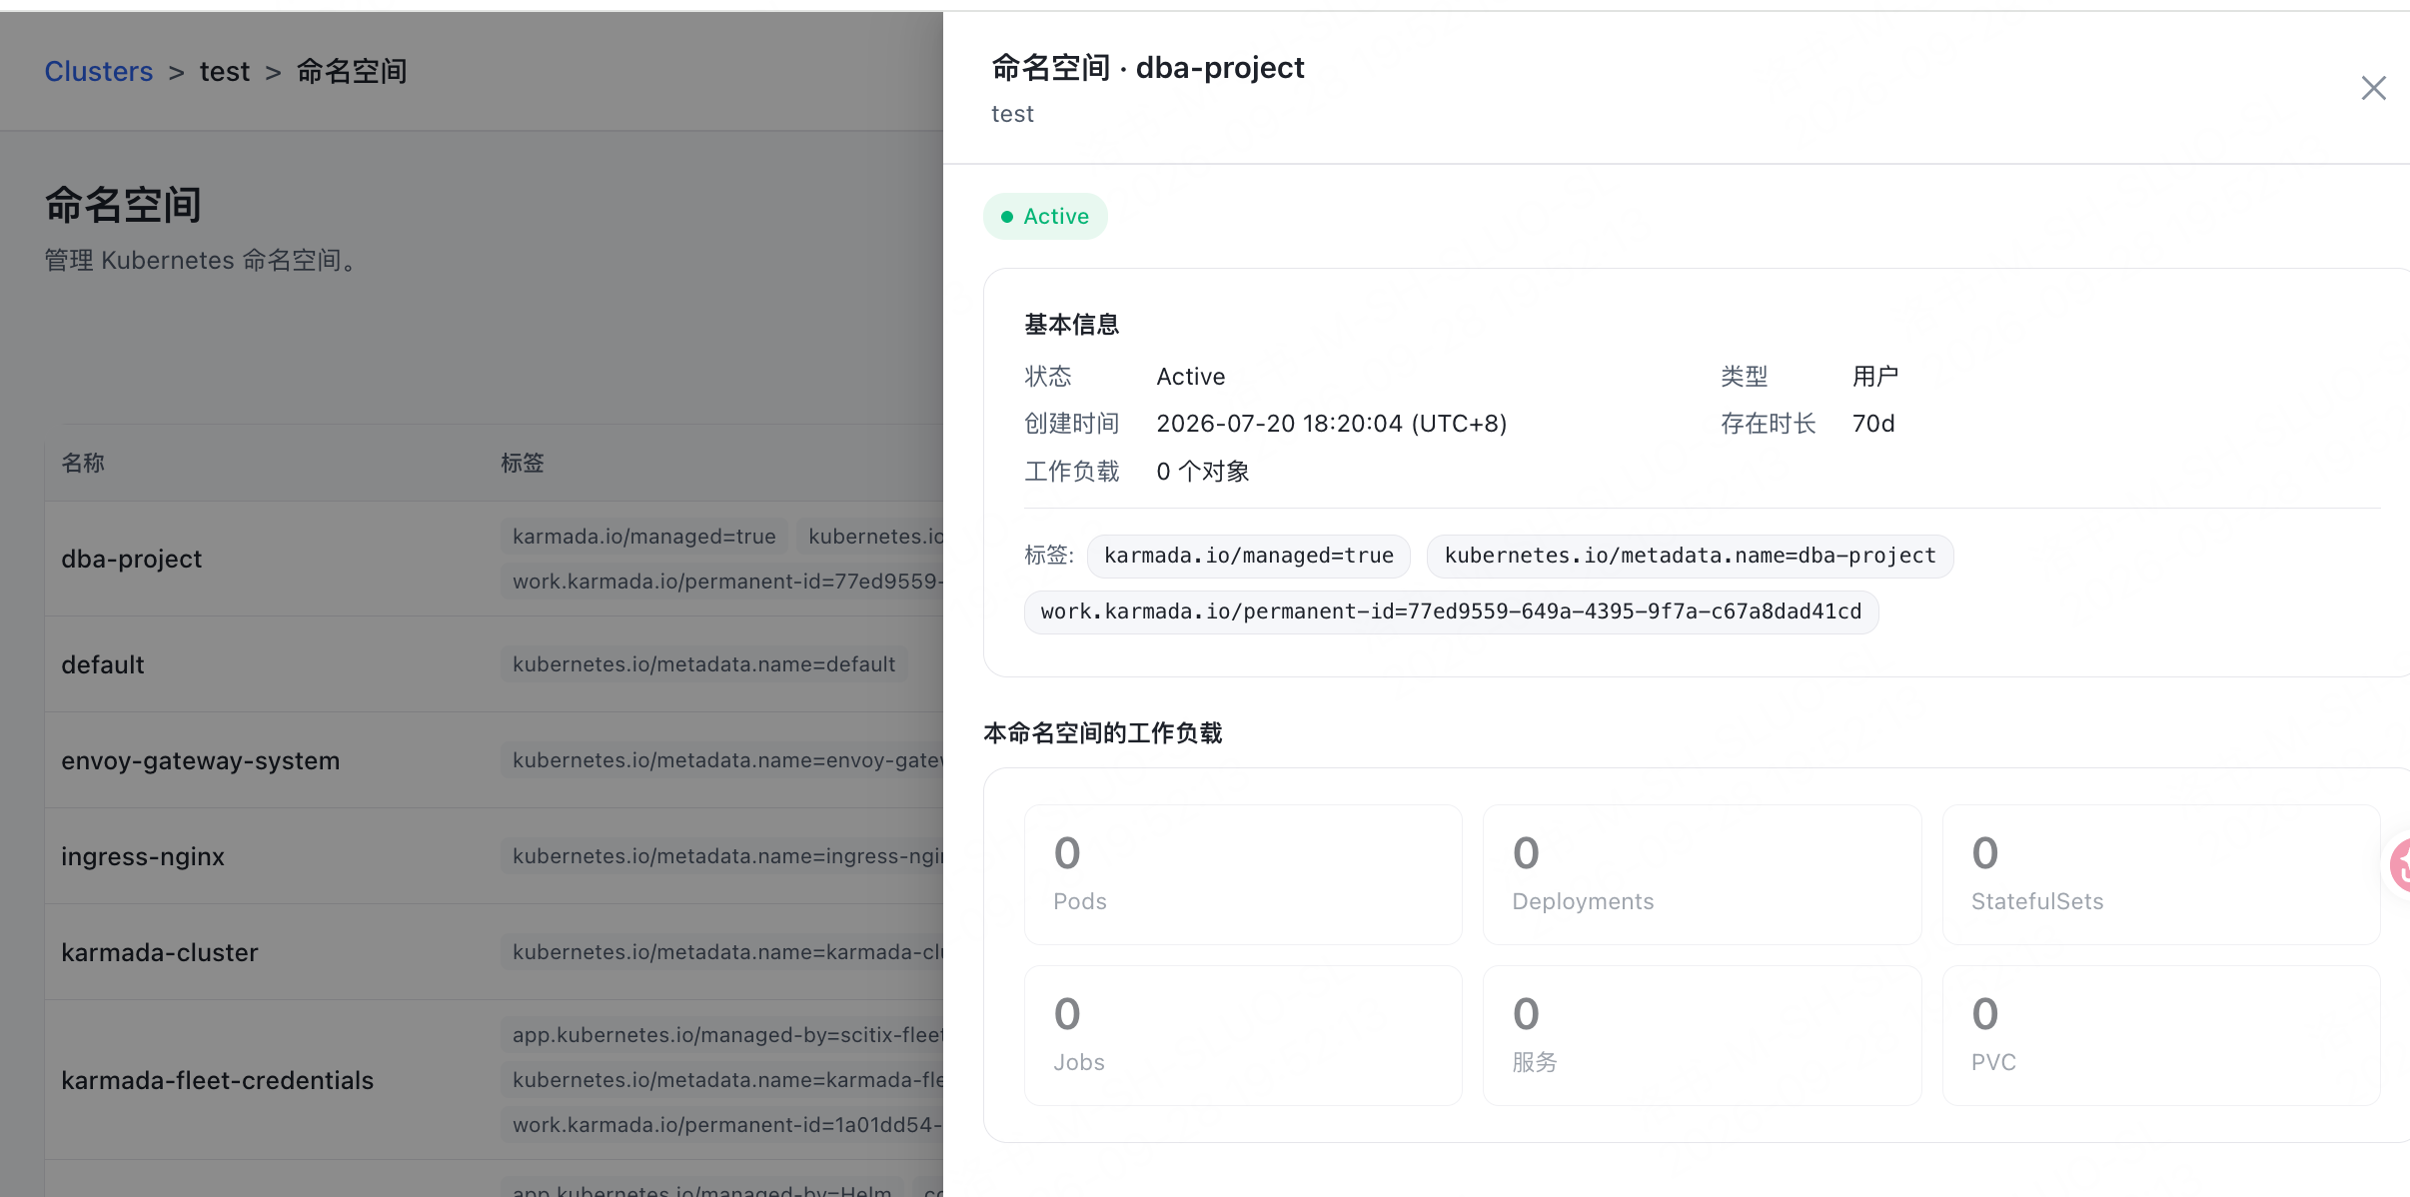Click kubernetes.io/metadata.name=ingress-ngi tag
Viewport: 2410px width, 1197px height.
pyautogui.click(x=722, y=856)
